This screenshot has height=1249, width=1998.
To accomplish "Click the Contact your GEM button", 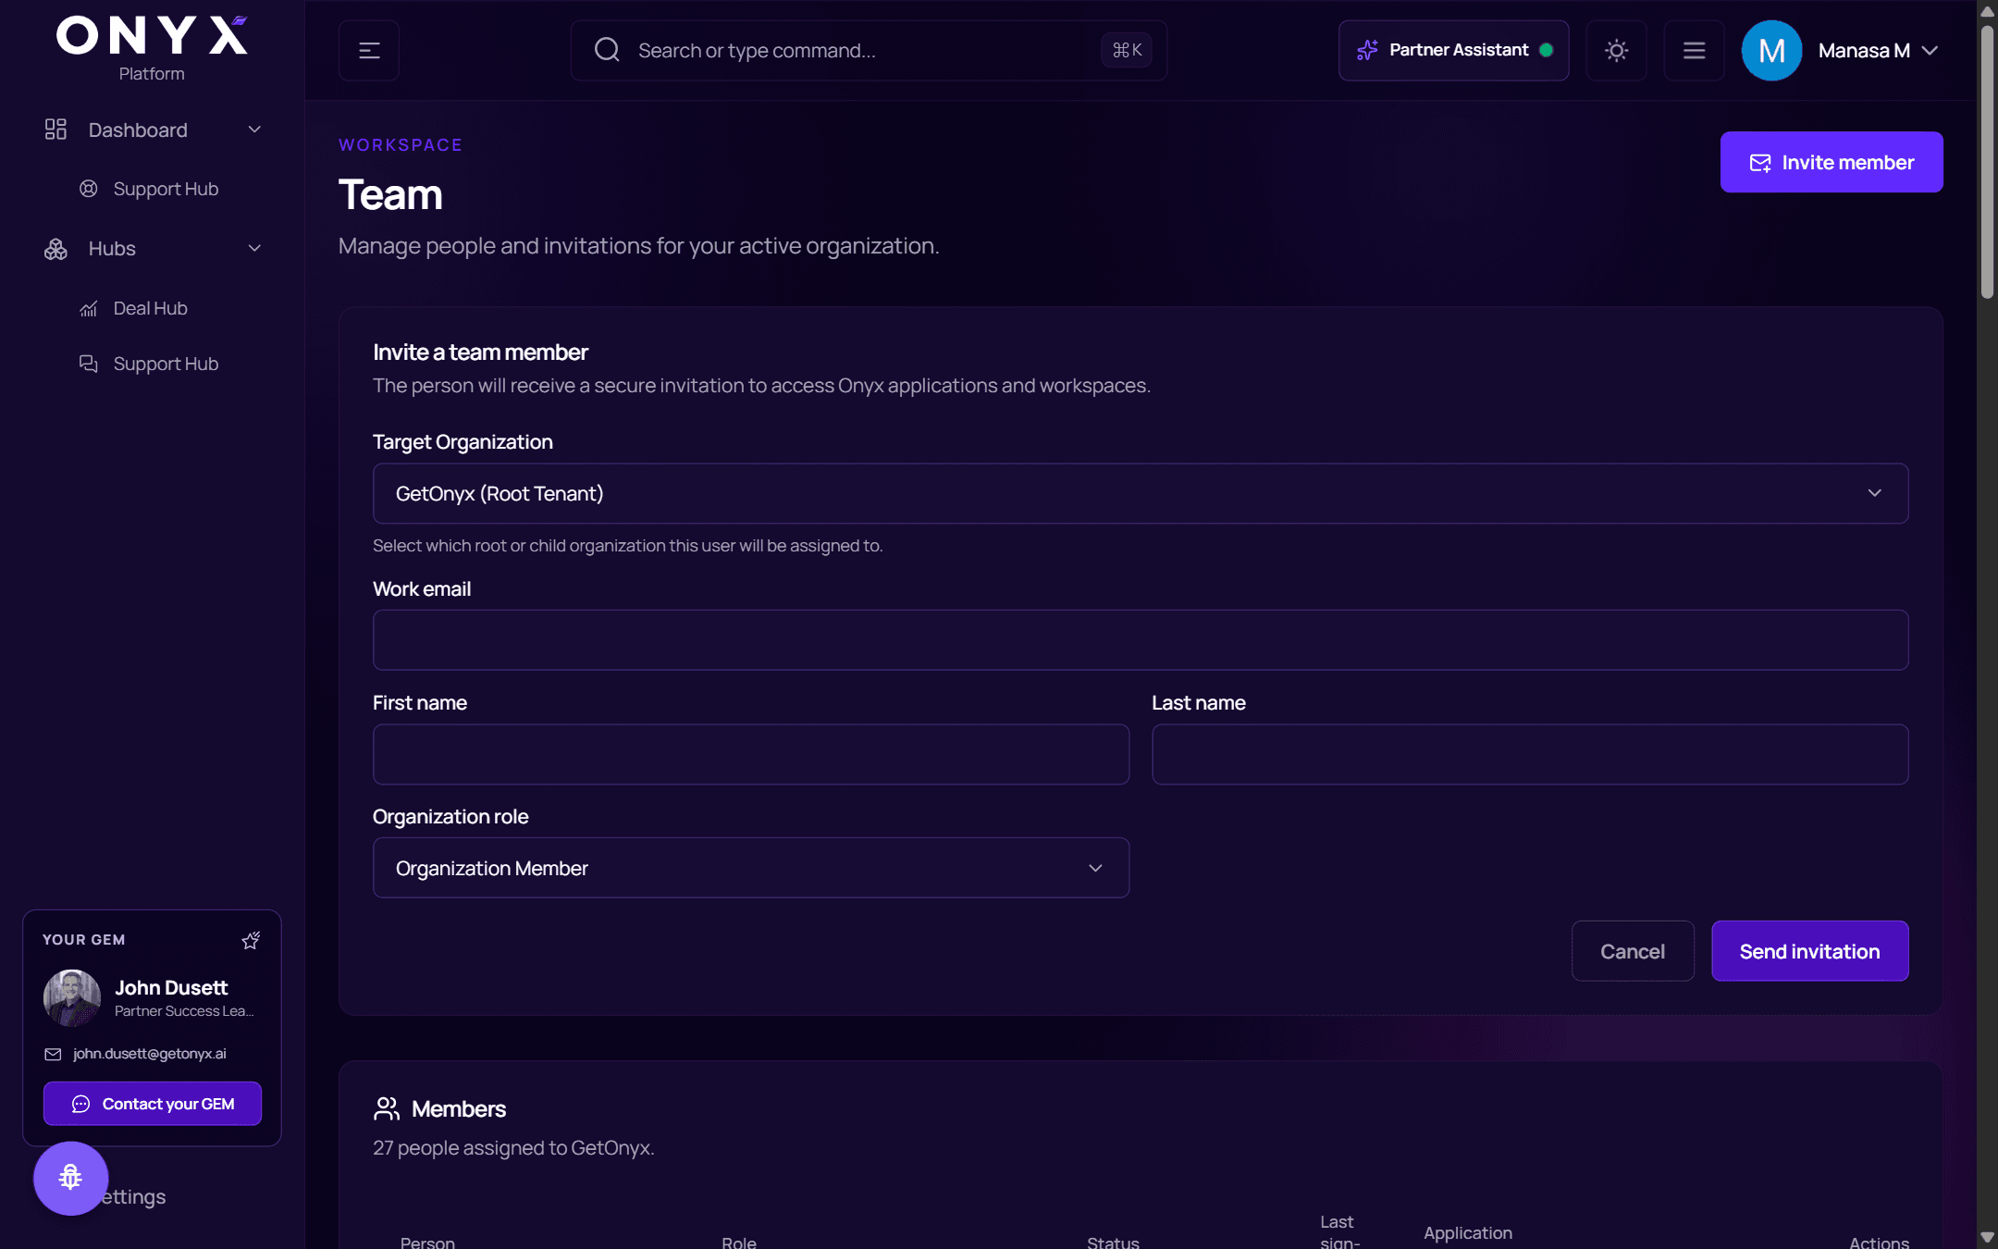I will click(x=153, y=1104).
